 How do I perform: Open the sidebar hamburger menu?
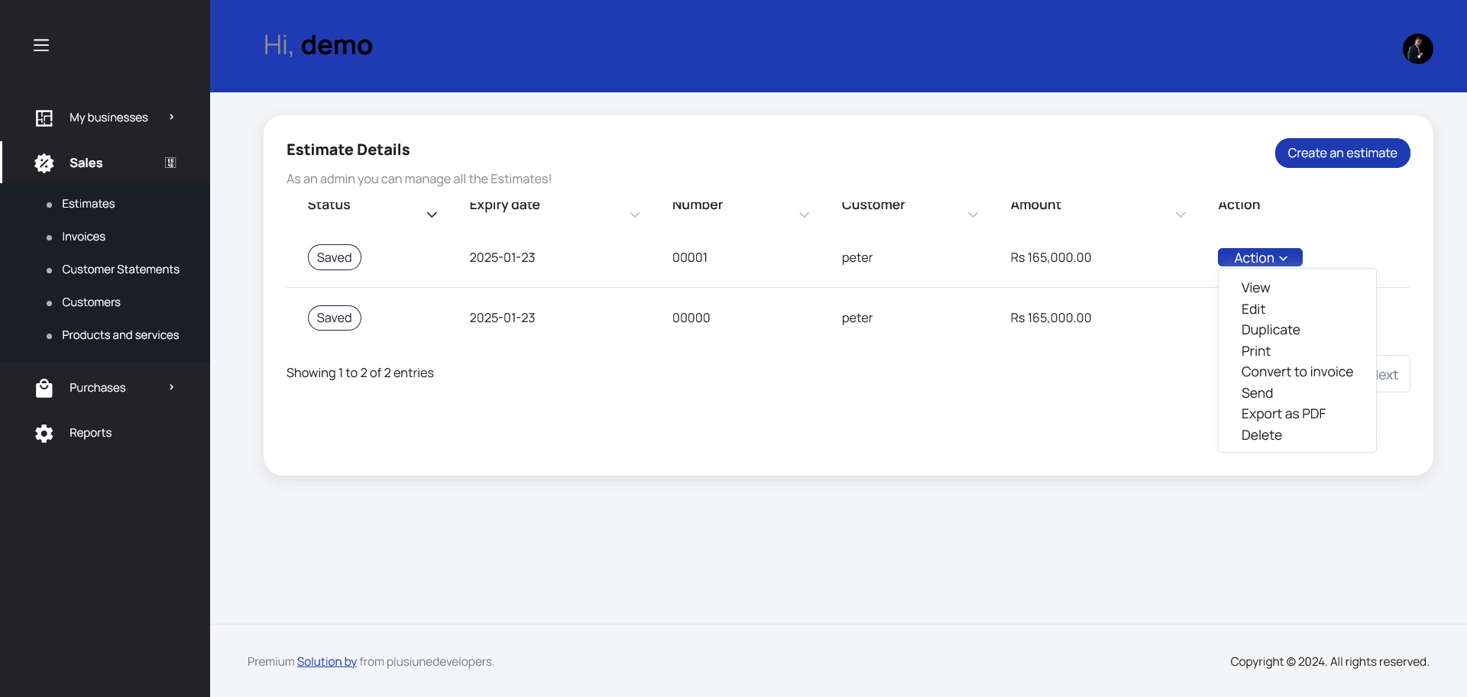tap(41, 45)
